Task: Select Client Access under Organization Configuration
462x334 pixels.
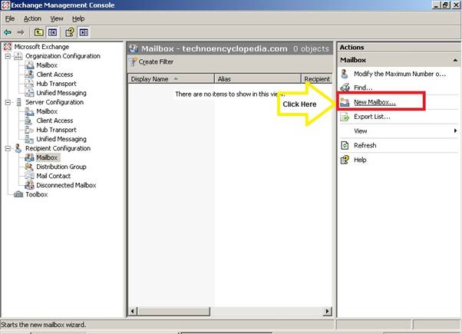Action: [x=54, y=74]
